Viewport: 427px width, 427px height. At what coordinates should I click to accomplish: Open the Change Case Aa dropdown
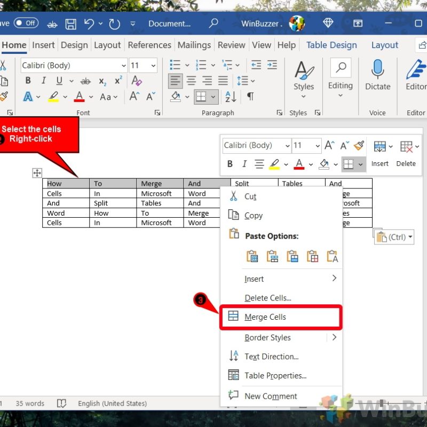click(x=109, y=97)
